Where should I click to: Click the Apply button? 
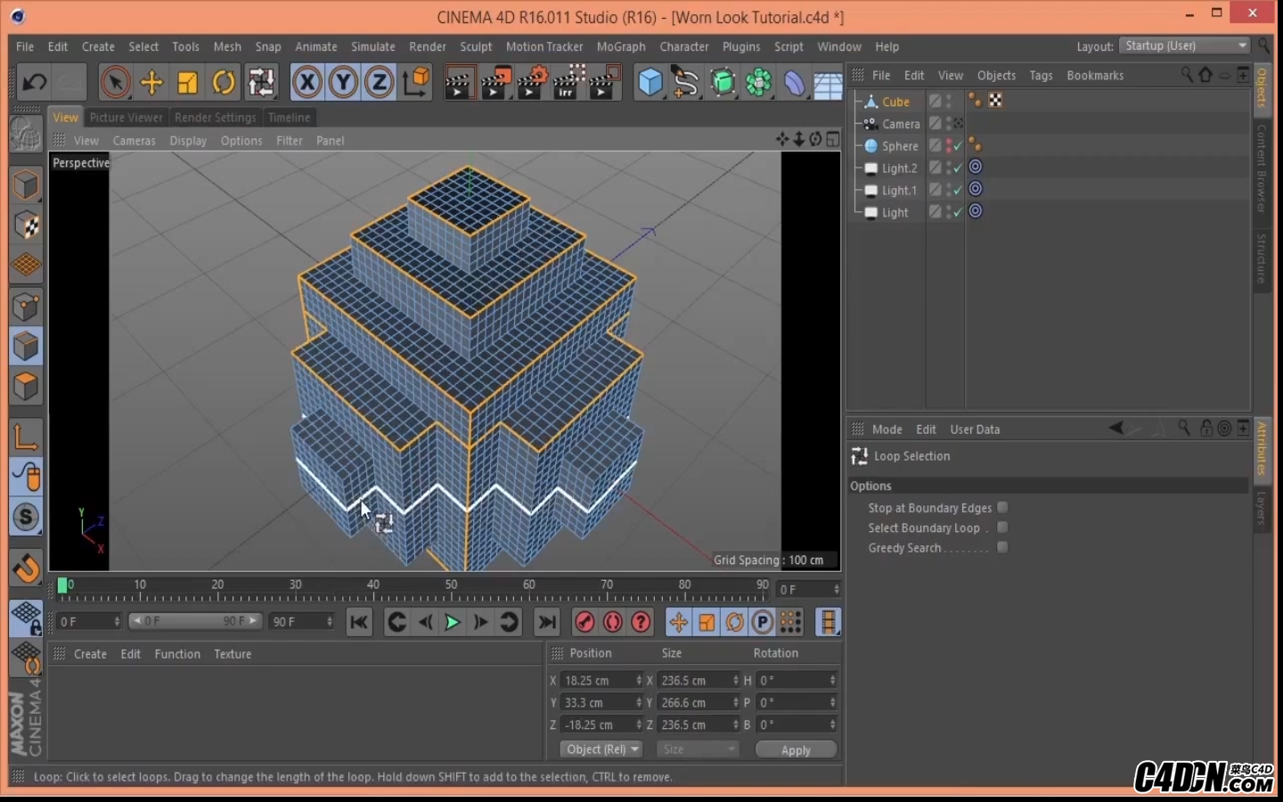796,749
